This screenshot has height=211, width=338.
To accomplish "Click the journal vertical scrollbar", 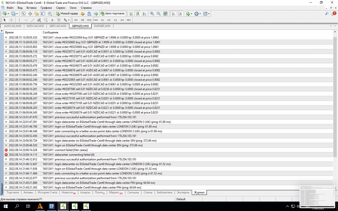I will coord(335,97).
